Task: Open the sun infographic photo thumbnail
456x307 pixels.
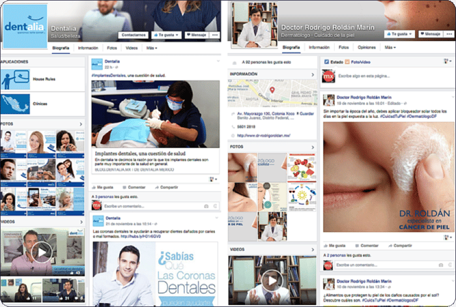Action: click(302, 197)
